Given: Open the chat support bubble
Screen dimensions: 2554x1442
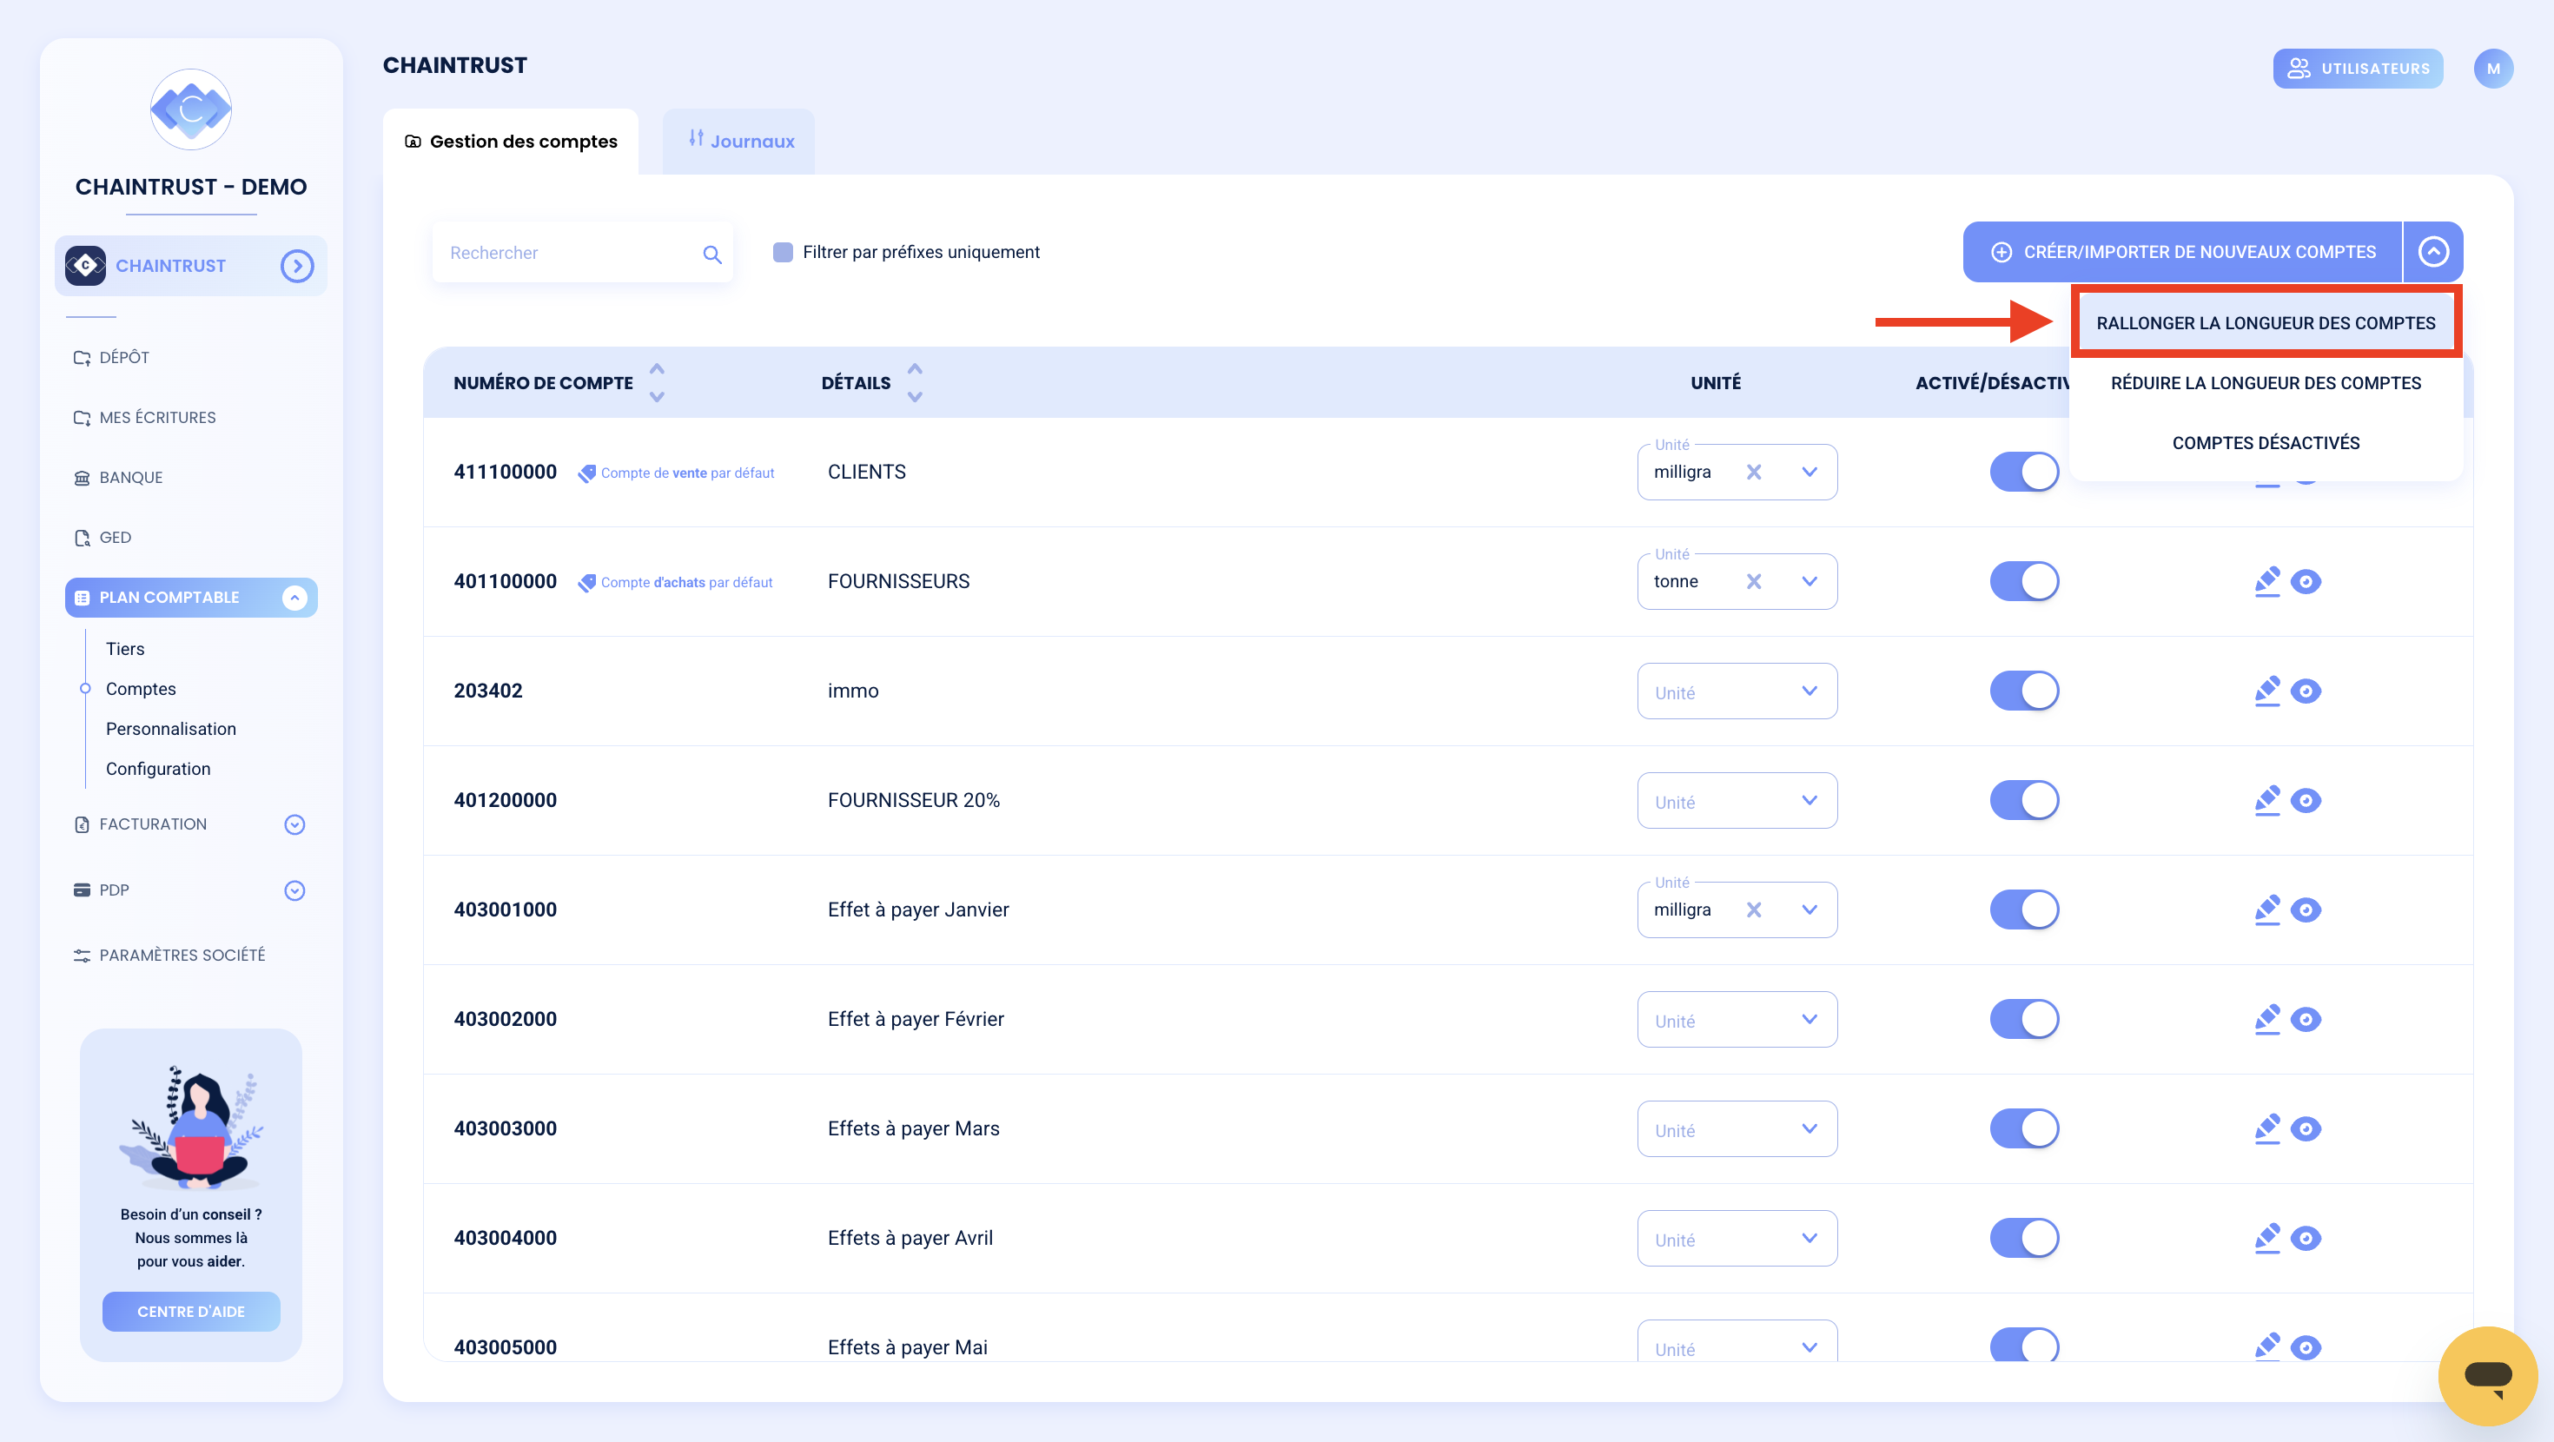Looking at the screenshot, I should coord(2488,1376).
